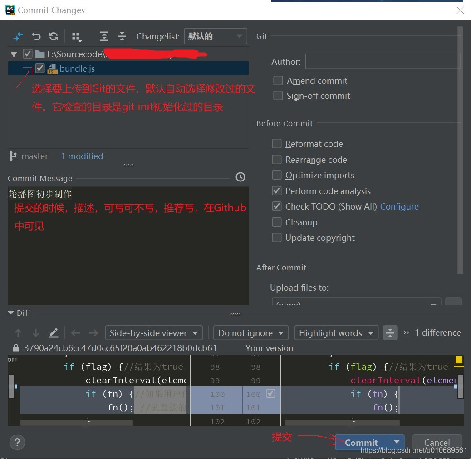Click the edit source pencil icon
Image resolution: width=471 pixels, height=459 pixels.
click(54, 333)
